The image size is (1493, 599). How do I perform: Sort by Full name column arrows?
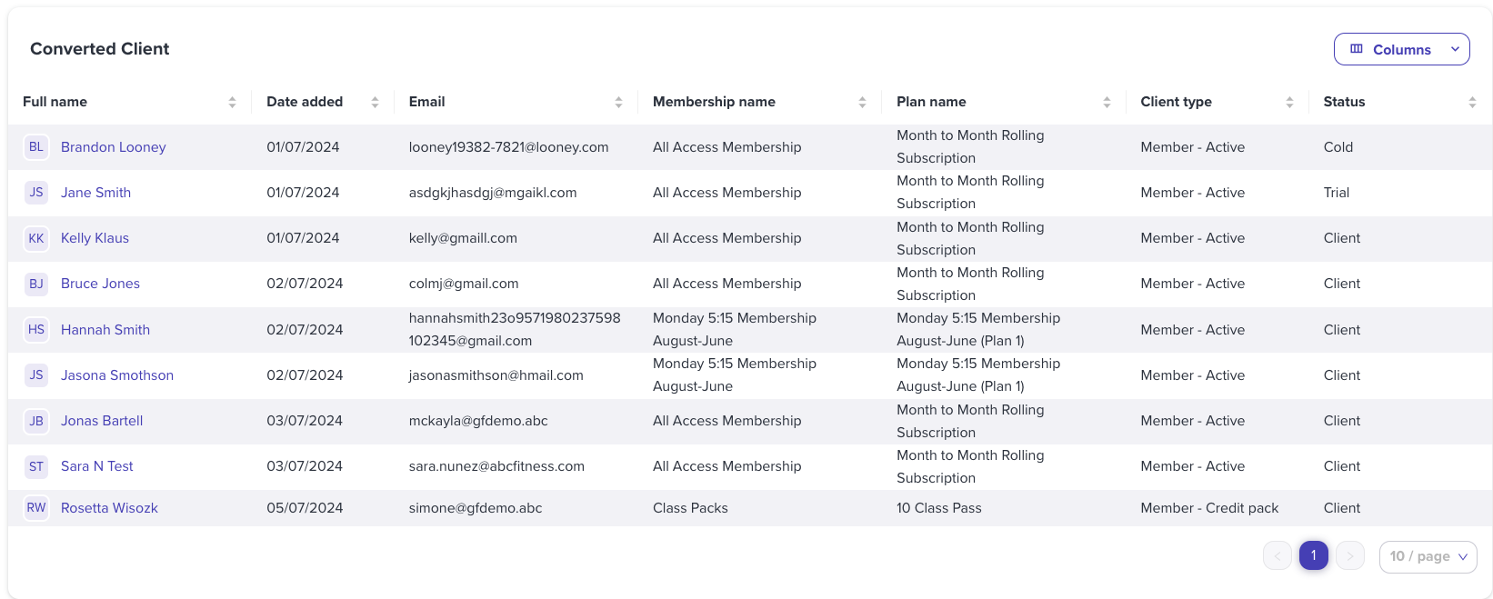point(232,103)
